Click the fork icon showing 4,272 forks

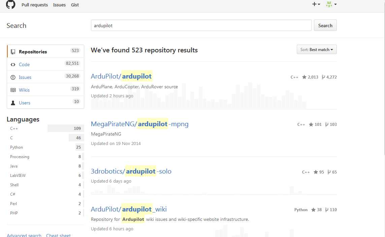323,77
